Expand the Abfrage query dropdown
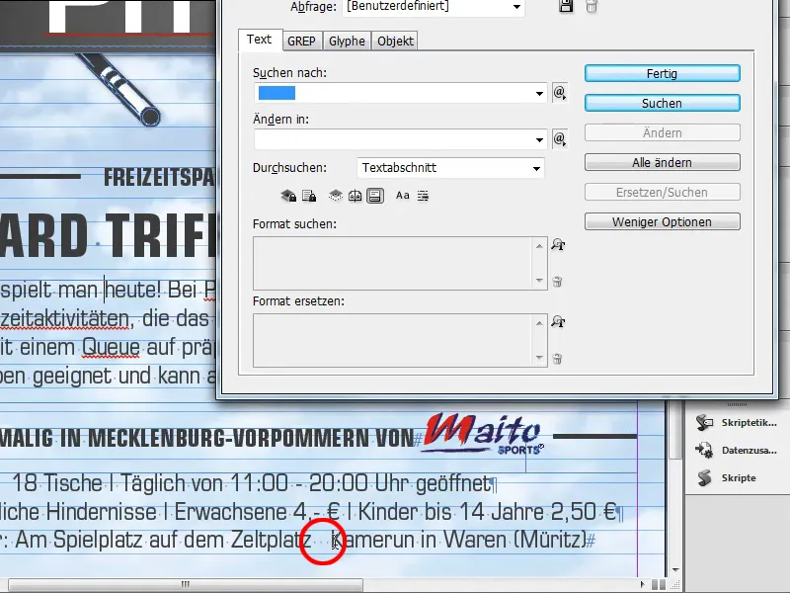 pyautogui.click(x=517, y=8)
